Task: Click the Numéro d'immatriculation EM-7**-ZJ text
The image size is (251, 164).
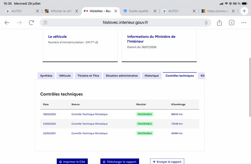Action: (73, 42)
